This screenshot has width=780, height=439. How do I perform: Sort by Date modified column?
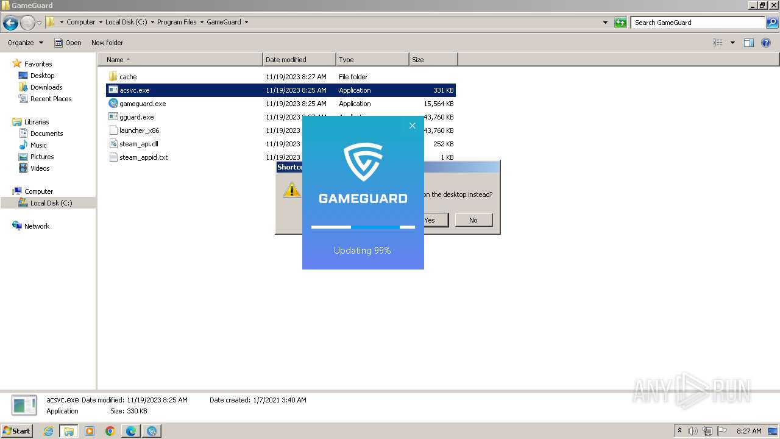click(299, 60)
